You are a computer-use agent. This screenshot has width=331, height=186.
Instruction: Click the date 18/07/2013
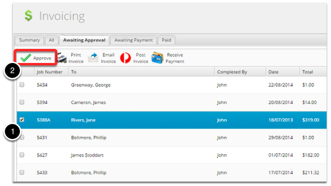[280, 120]
